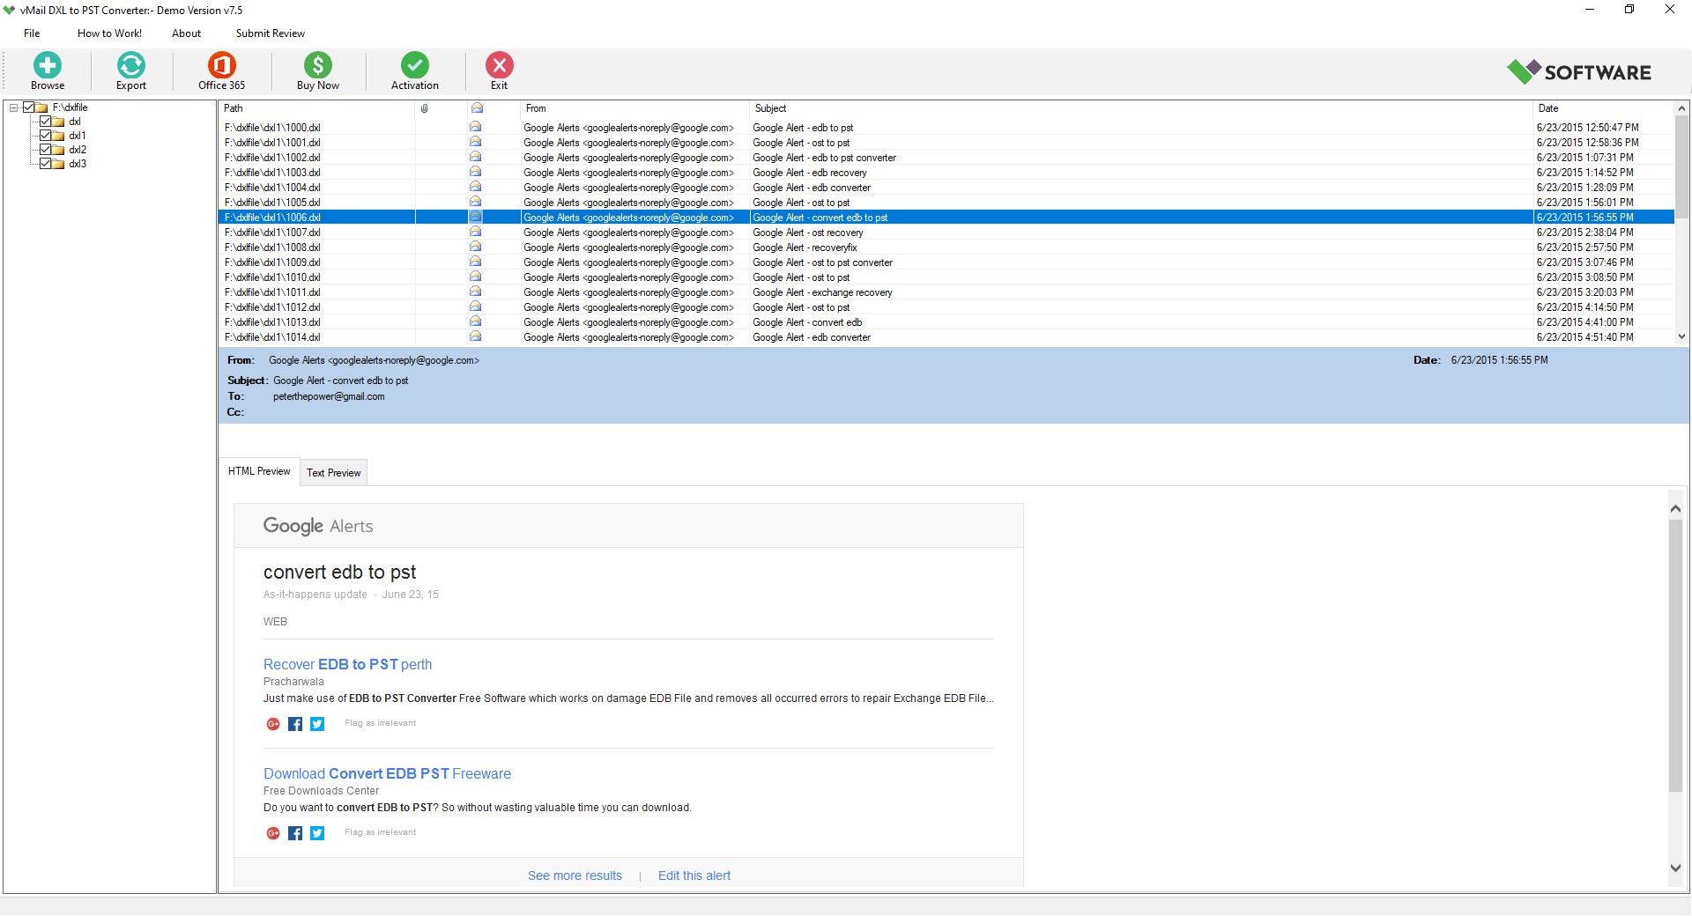Screen dimensions: 1692x916
Task: Click the Browse toolbar icon
Action: click(x=48, y=65)
